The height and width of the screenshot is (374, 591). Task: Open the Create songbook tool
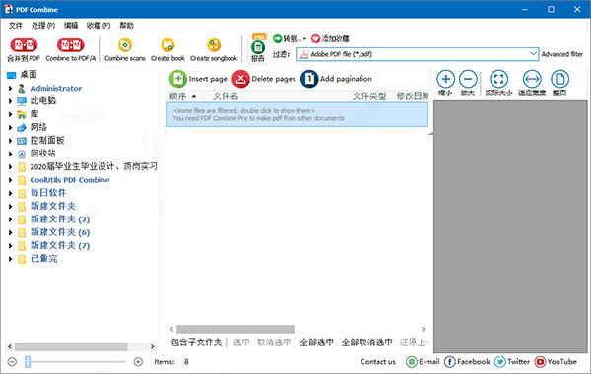[214, 45]
